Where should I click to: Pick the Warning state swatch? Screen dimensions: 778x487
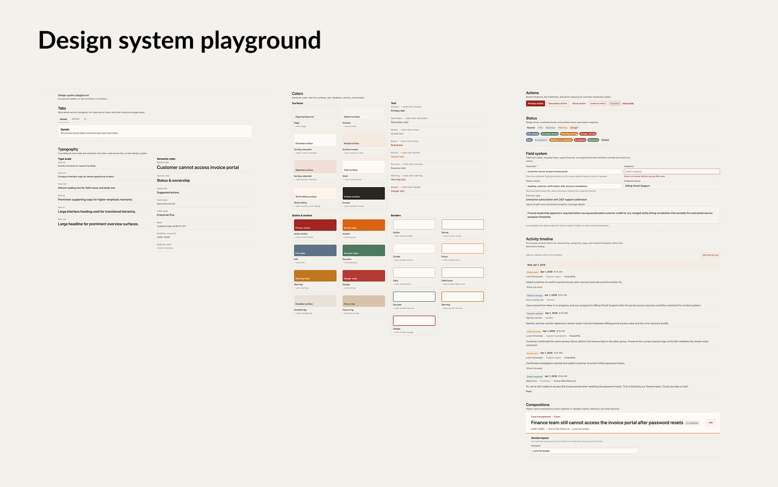tap(315, 275)
